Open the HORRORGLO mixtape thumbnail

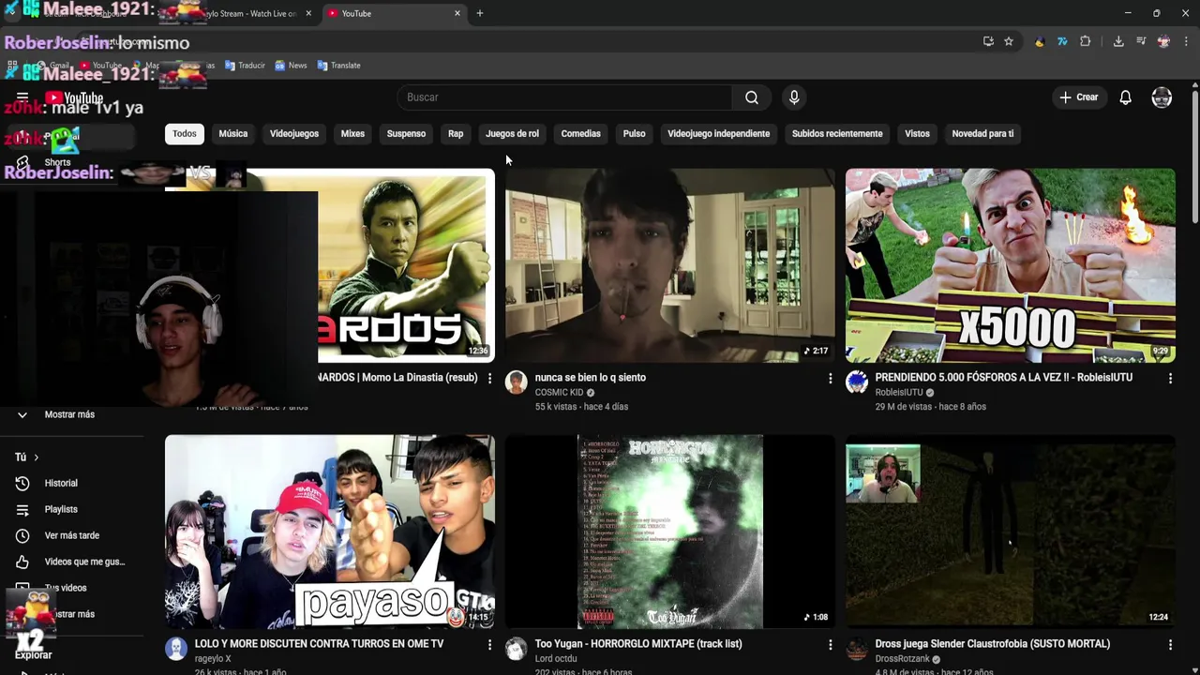[670, 532]
